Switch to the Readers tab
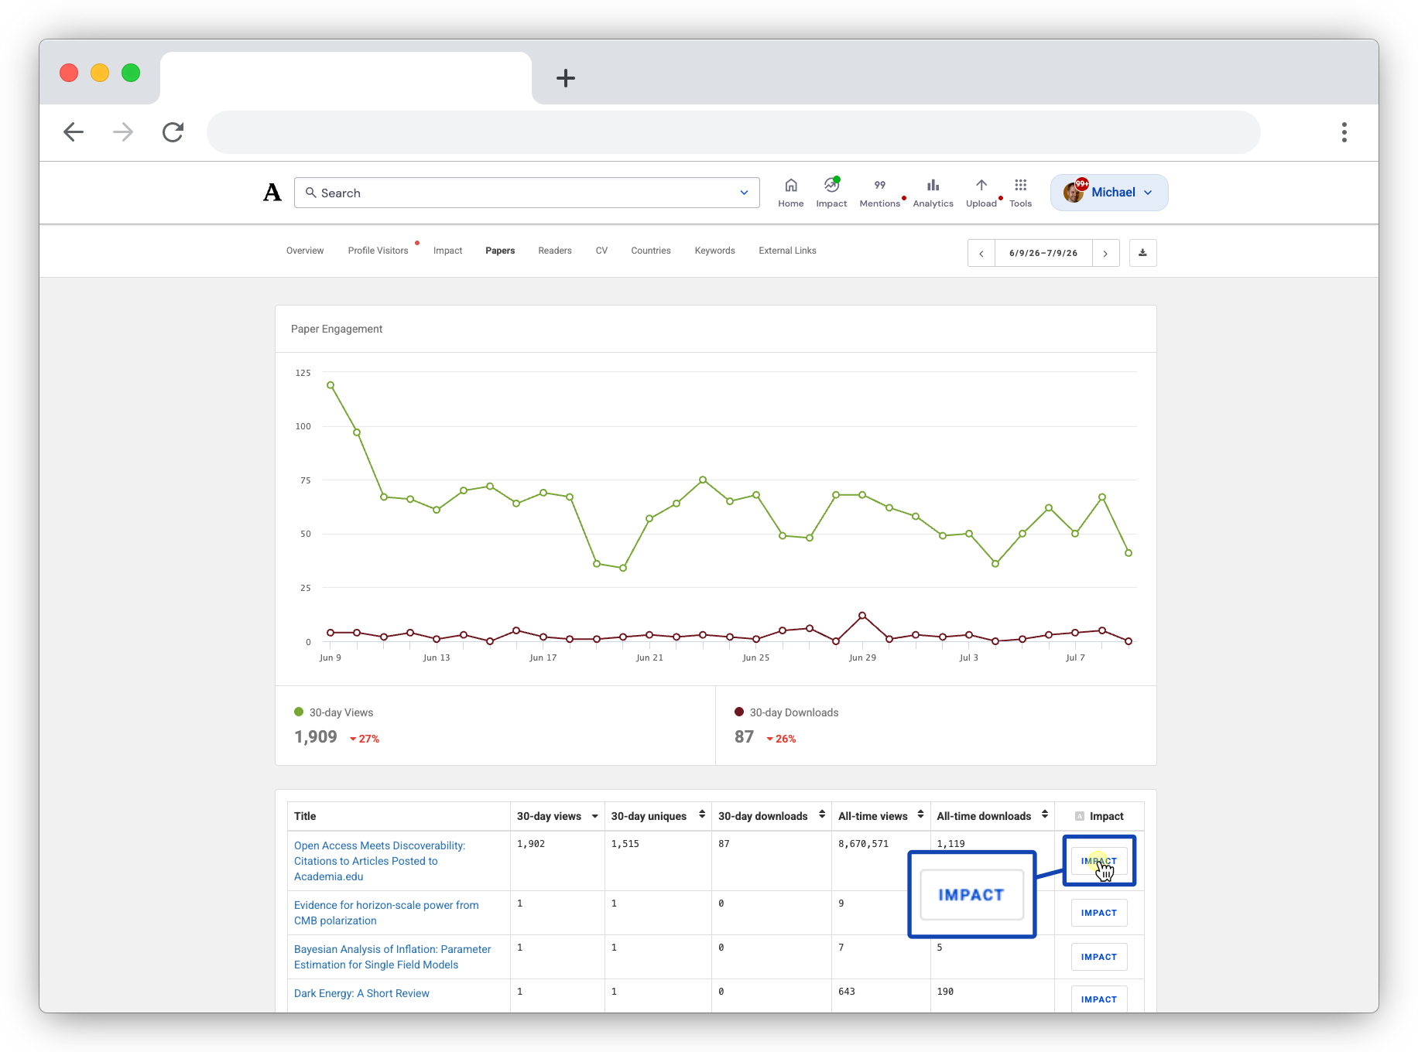 coord(554,251)
